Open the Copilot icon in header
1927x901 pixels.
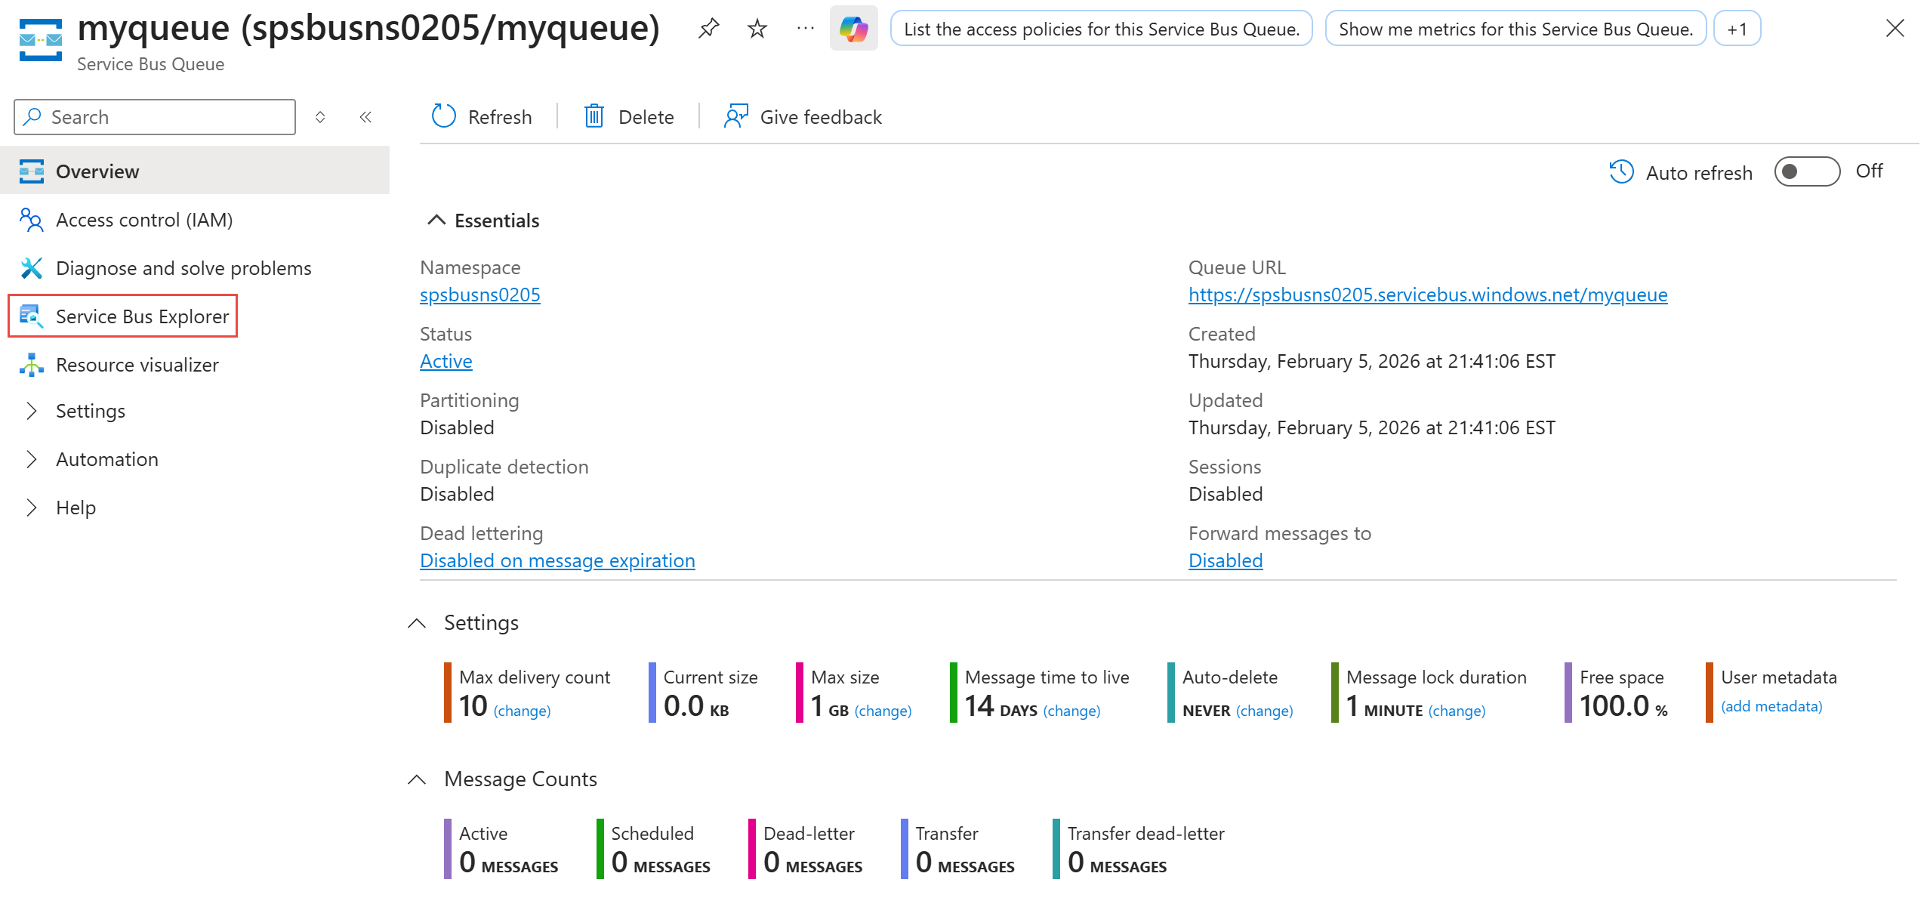tap(853, 29)
